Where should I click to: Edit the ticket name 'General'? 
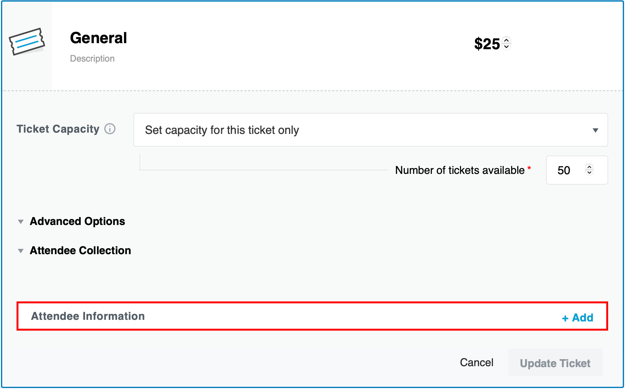(x=99, y=38)
